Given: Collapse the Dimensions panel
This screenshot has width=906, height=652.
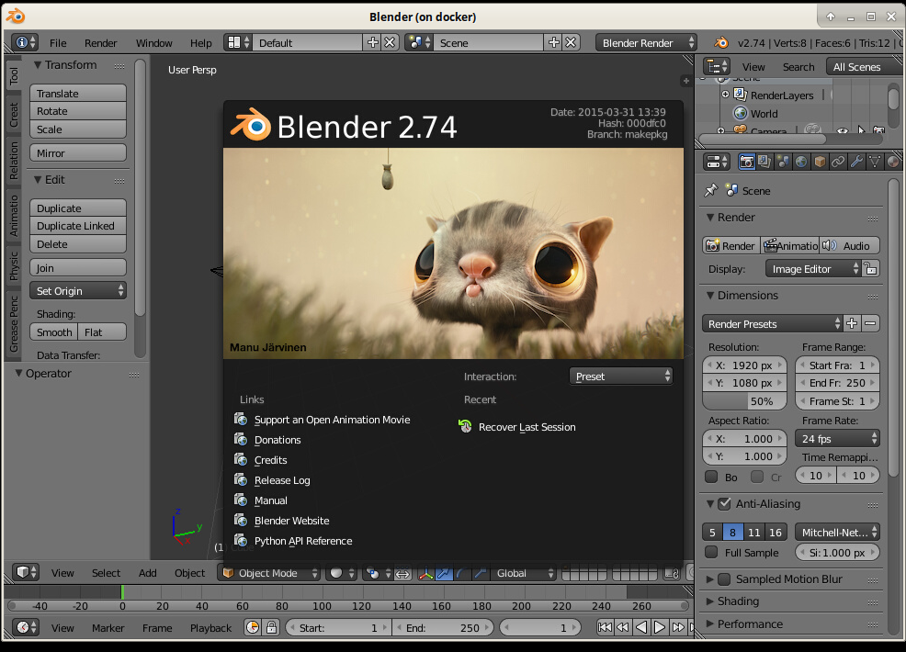Looking at the screenshot, I should click(711, 296).
